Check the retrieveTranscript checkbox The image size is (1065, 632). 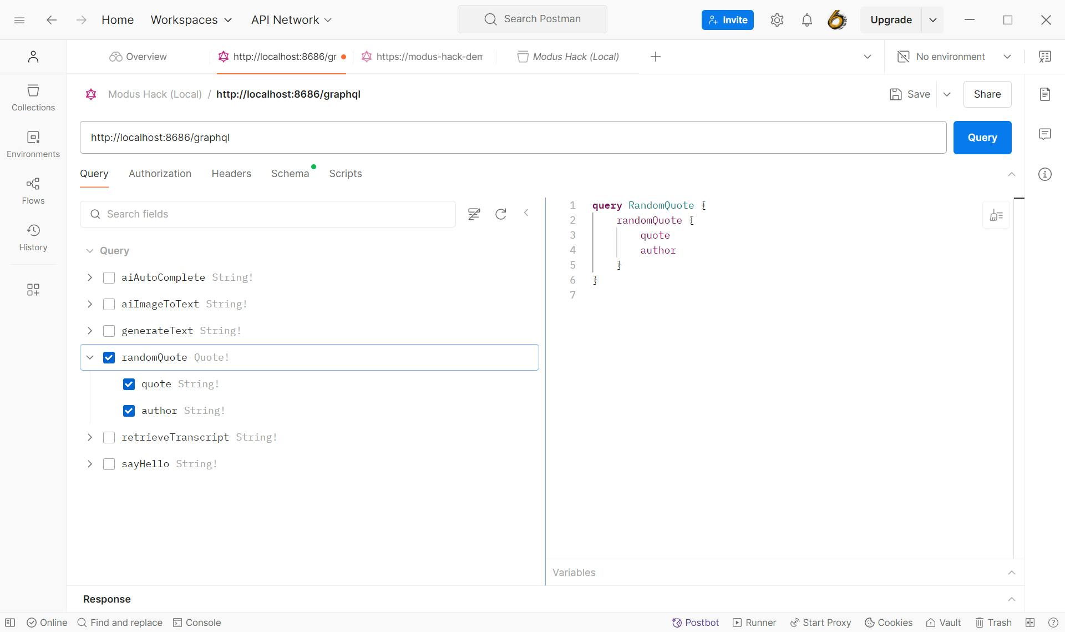pyautogui.click(x=109, y=437)
